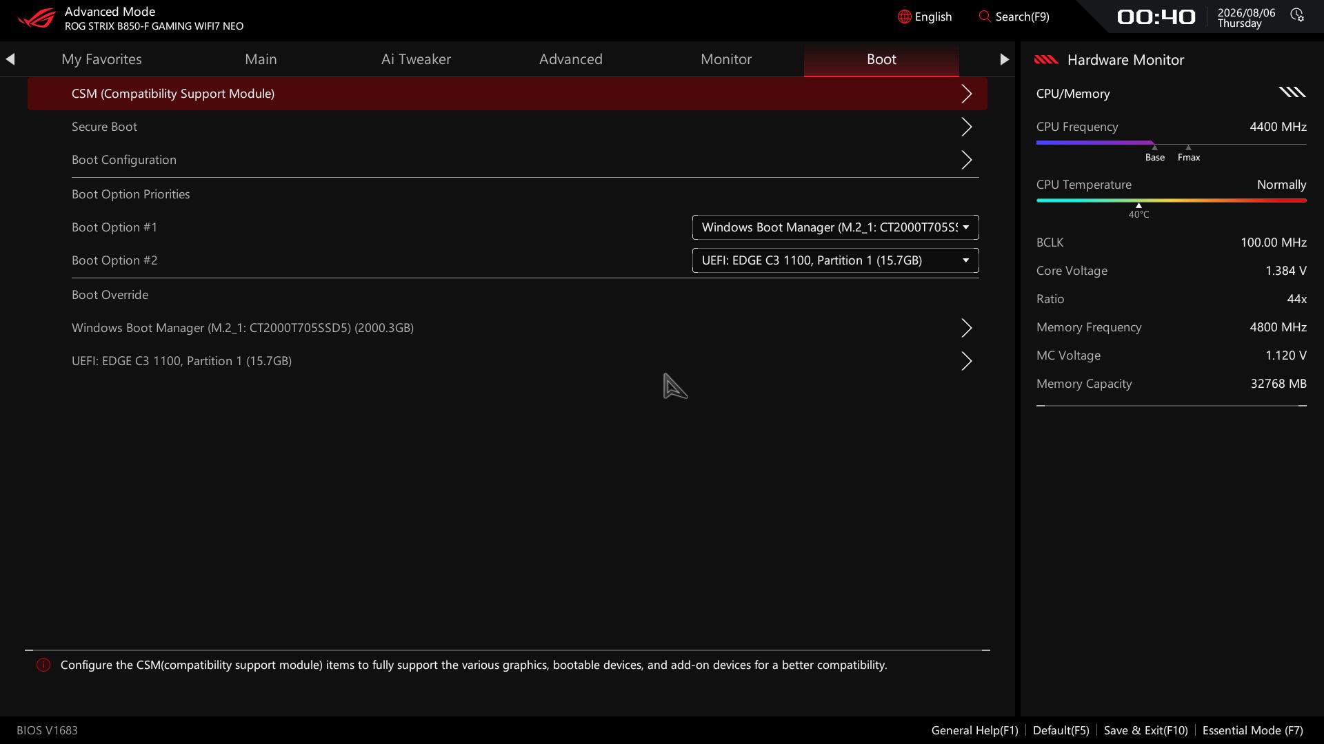Click the Memory Frequency 4800 MHz value
The image size is (1324, 744).
click(1278, 327)
